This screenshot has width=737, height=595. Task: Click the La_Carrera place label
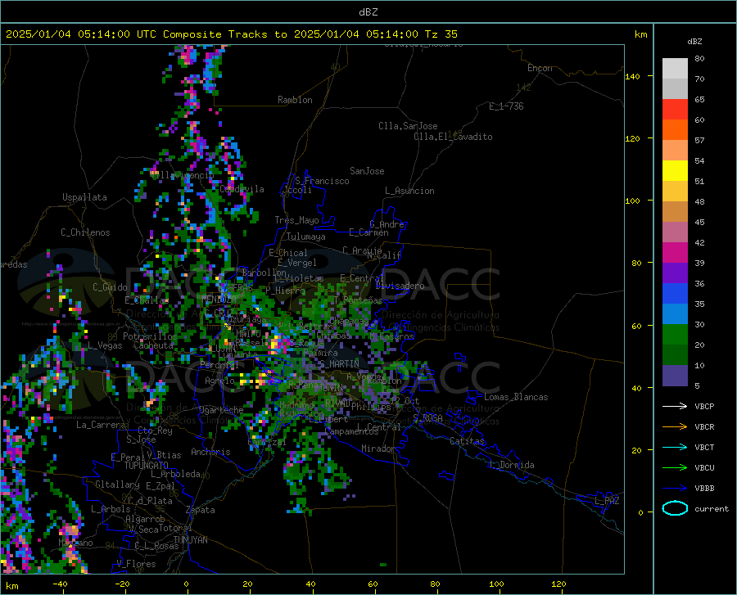tap(101, 425)
